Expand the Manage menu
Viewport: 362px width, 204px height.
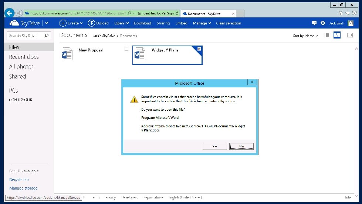tap(202, 23)
